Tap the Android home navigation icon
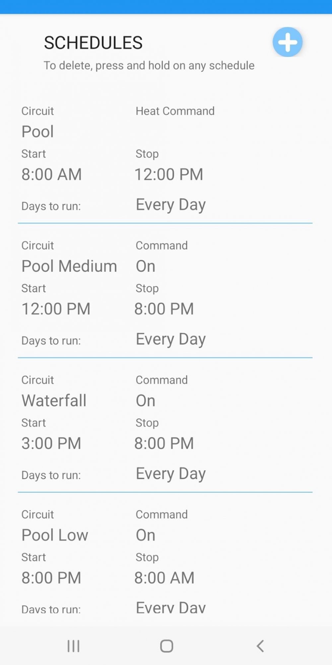This screenshot has height=665, width=332. pyautogui.click(x=166, y=646)
